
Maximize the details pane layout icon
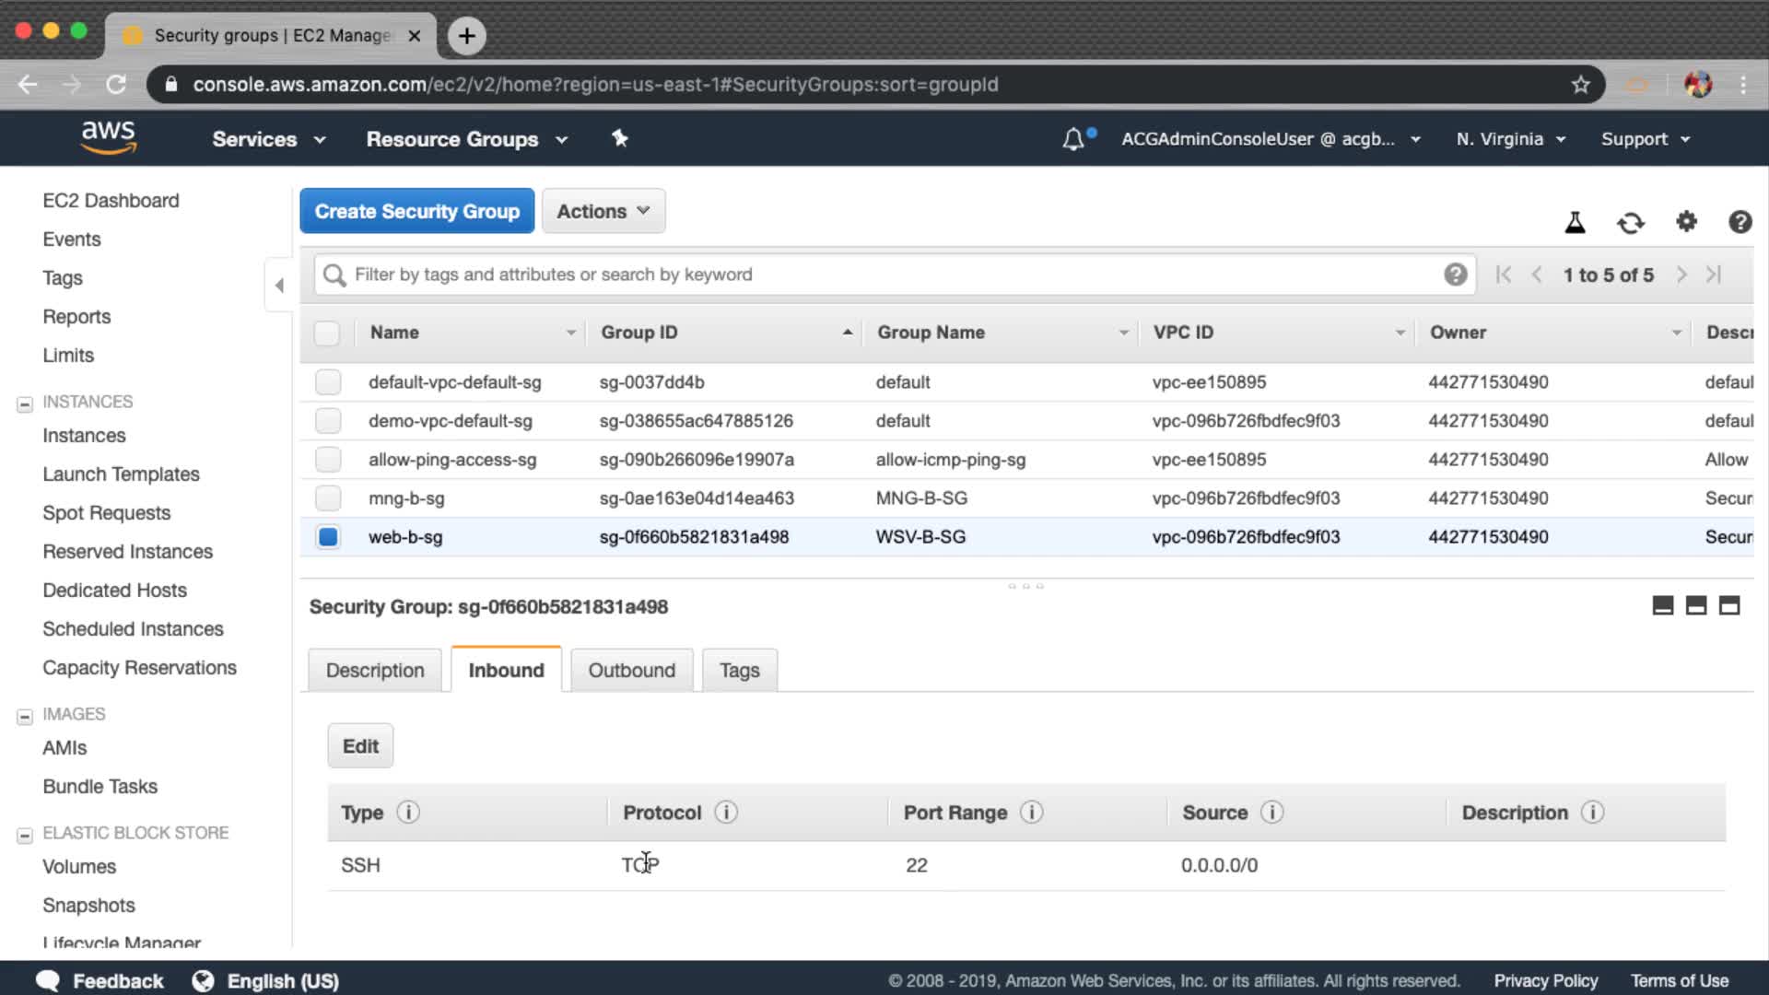tap(1729, 605)
